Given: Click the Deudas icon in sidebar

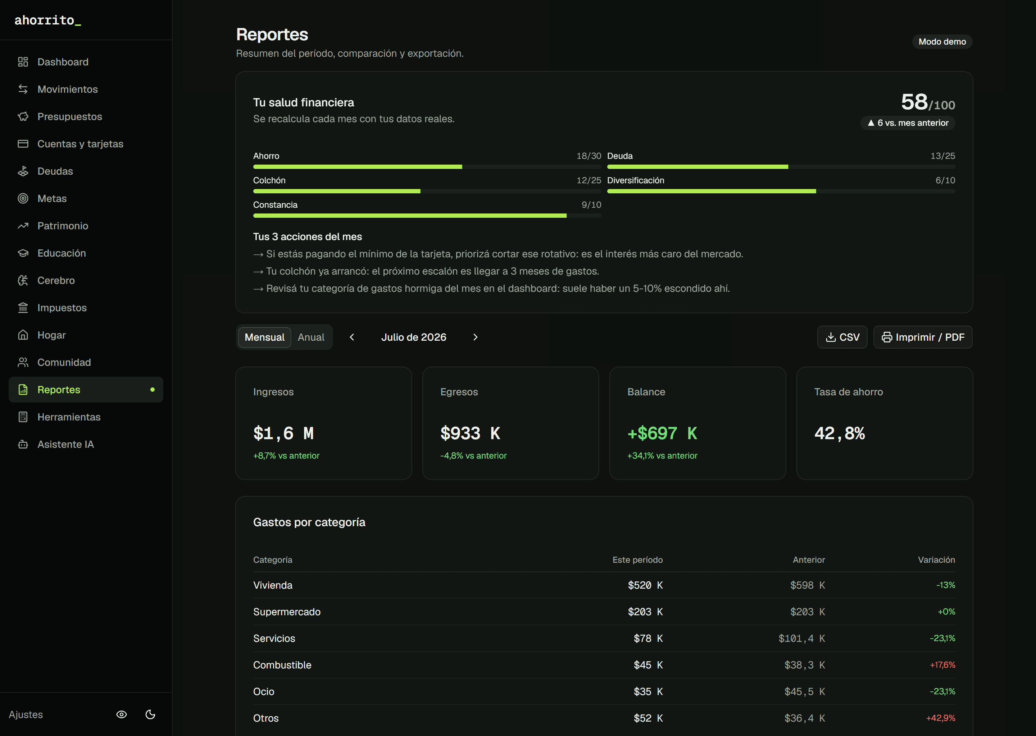Looking at the screenshot, I should click(23, 171).
